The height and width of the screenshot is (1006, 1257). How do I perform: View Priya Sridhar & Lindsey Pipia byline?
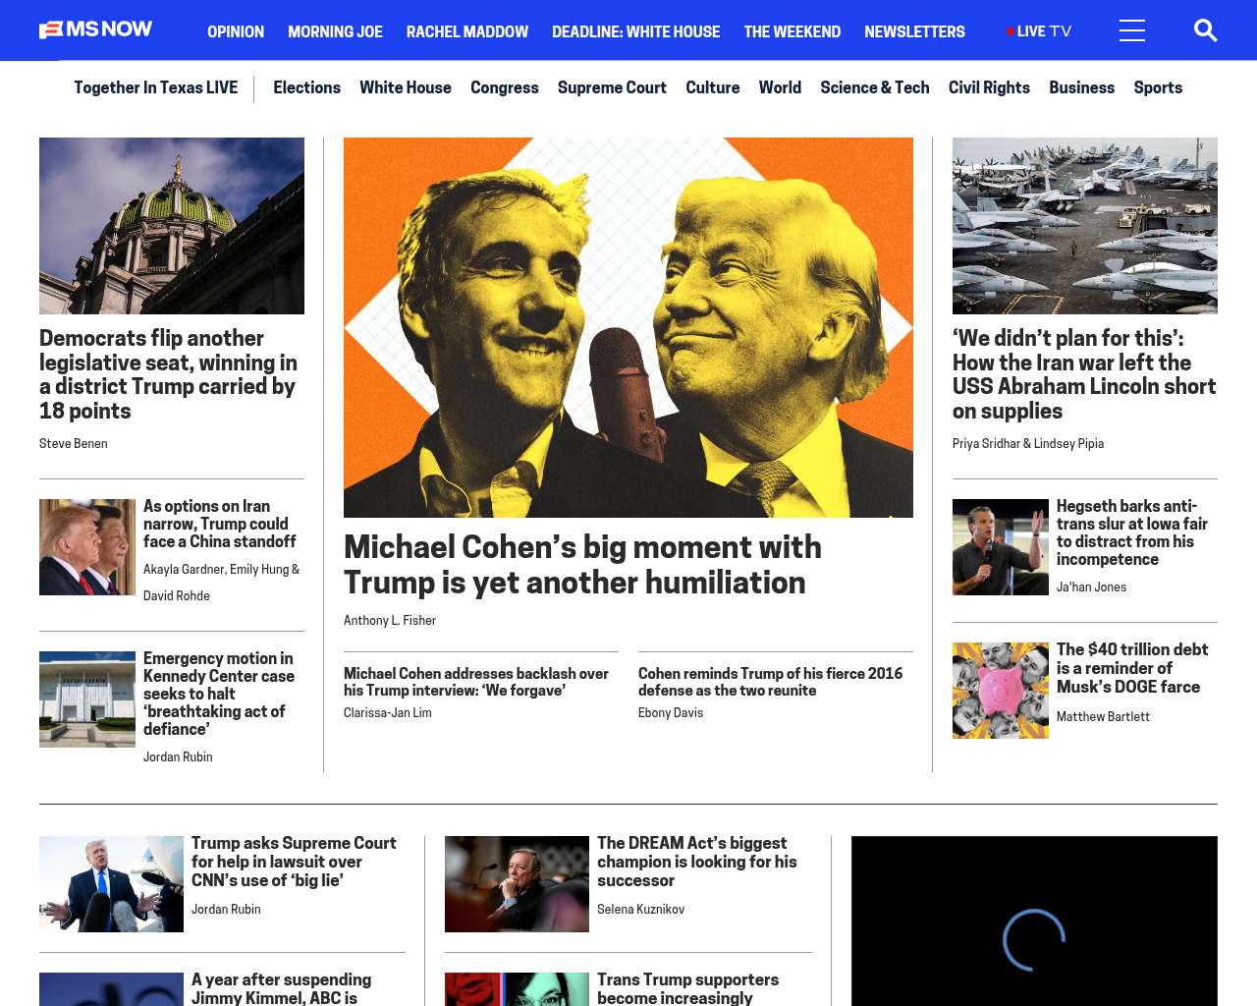click(1028, 444)
